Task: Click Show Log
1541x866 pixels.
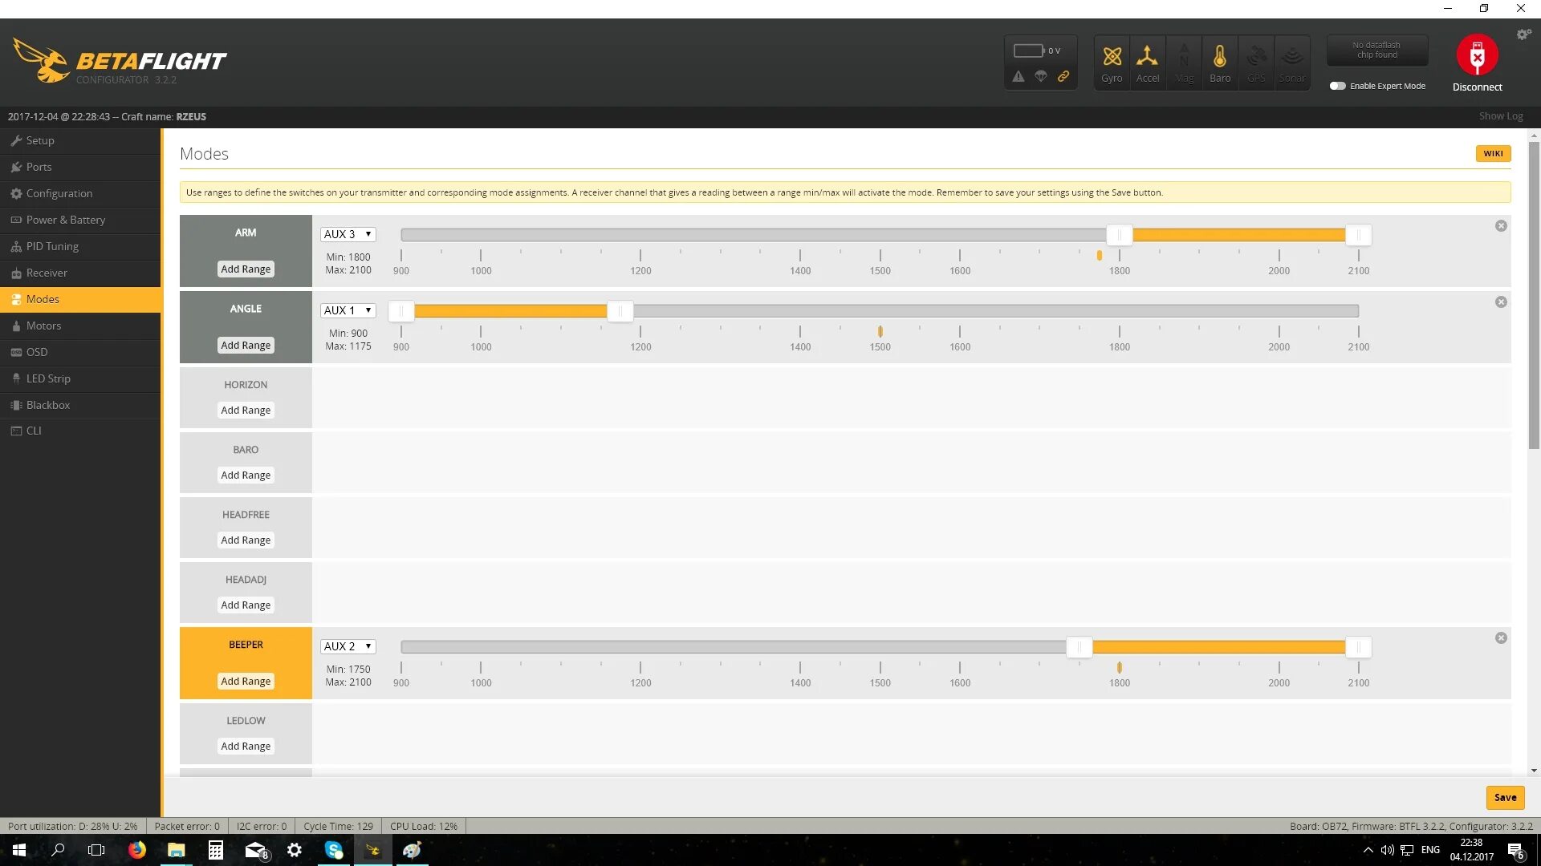Action: pos(1501,116)
